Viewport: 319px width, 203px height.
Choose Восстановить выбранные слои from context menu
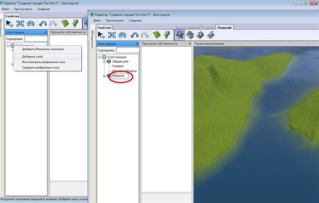click(x=48, y=62)
